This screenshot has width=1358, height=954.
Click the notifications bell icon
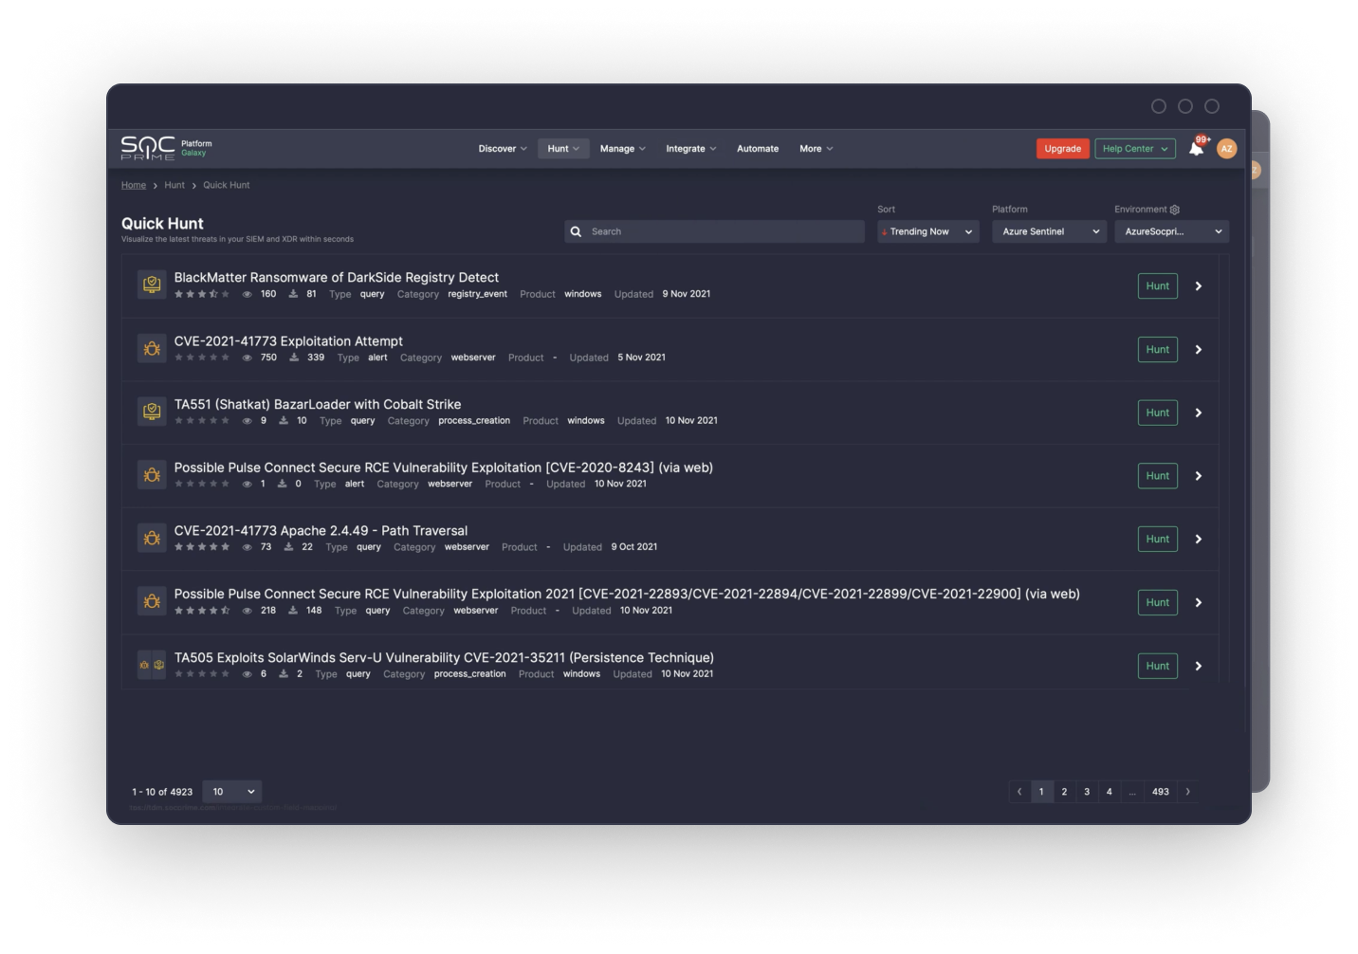(1196, 149)
